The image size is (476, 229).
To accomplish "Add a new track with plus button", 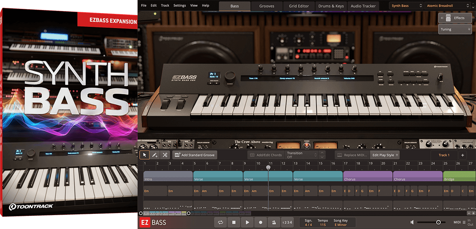I will (463, 155).
